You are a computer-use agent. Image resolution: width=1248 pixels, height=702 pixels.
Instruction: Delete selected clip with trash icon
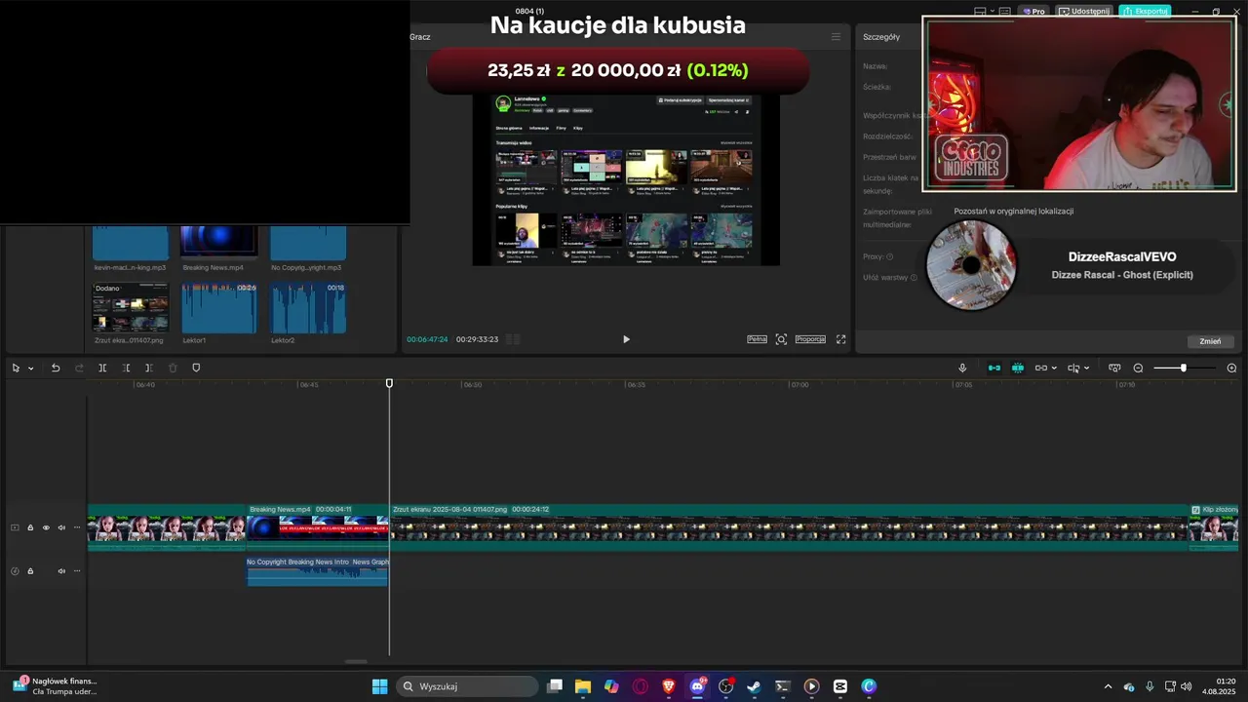pos(173,368)
